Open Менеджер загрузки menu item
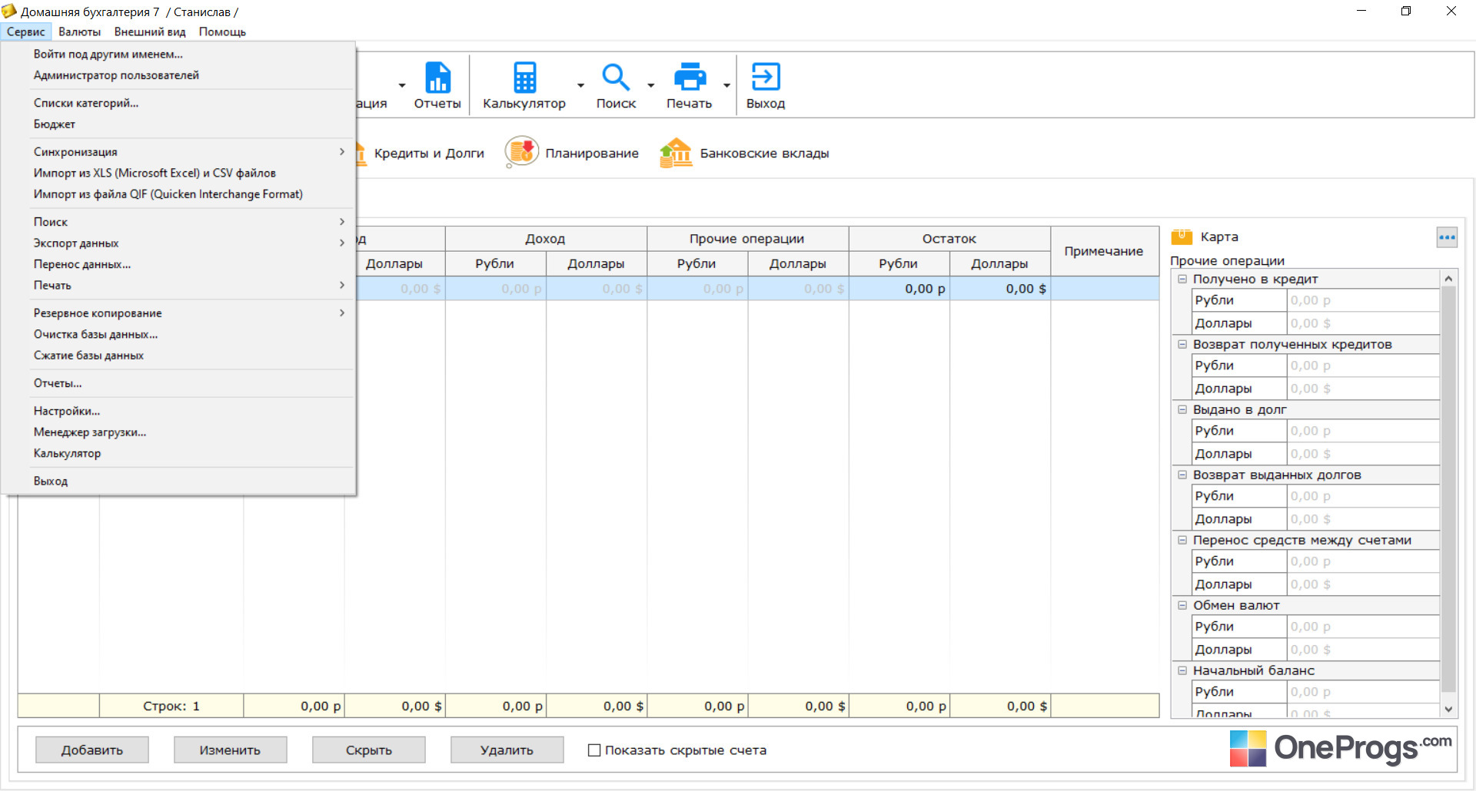1476x791 pixels. click(x=178, y=432)
